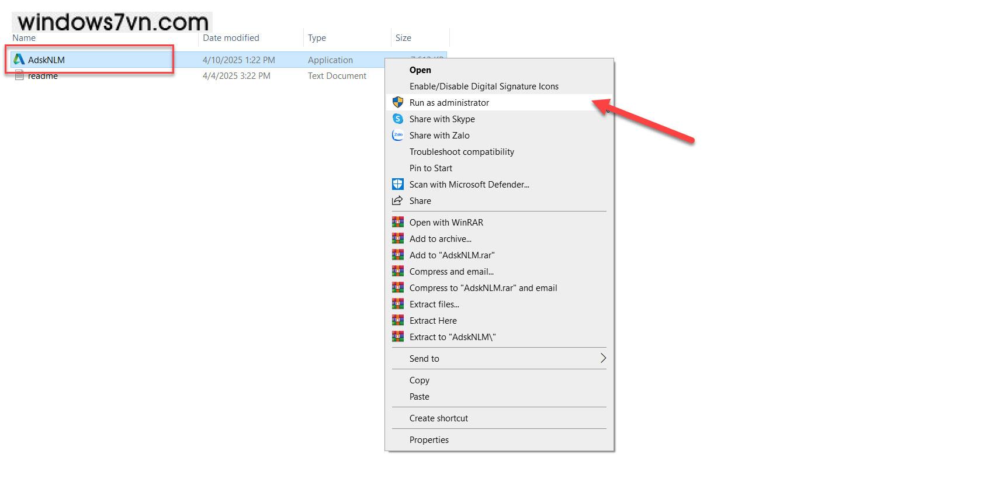
Task: Expand the Send to submenu arrow
Action: [x=603, y=358]
